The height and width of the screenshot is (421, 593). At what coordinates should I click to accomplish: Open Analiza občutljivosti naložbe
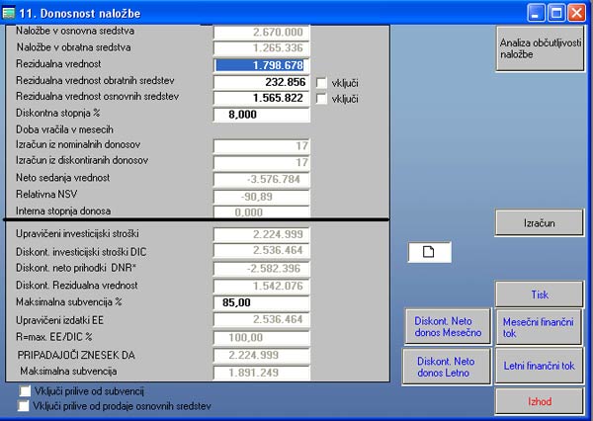[x=538, y=49]
